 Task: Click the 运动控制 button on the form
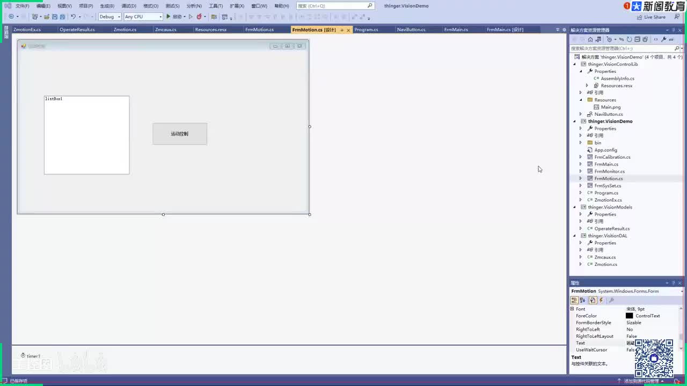pos(180,134)
